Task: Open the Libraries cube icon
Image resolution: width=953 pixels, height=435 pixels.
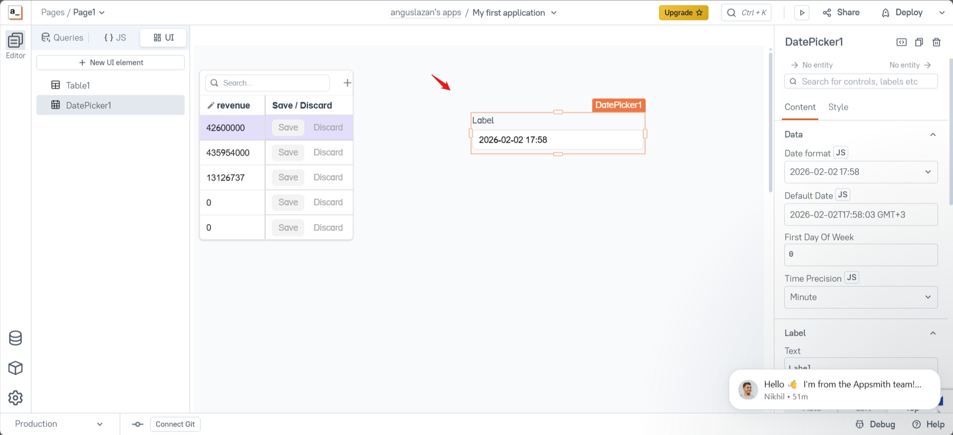Action: click(15, 368)
